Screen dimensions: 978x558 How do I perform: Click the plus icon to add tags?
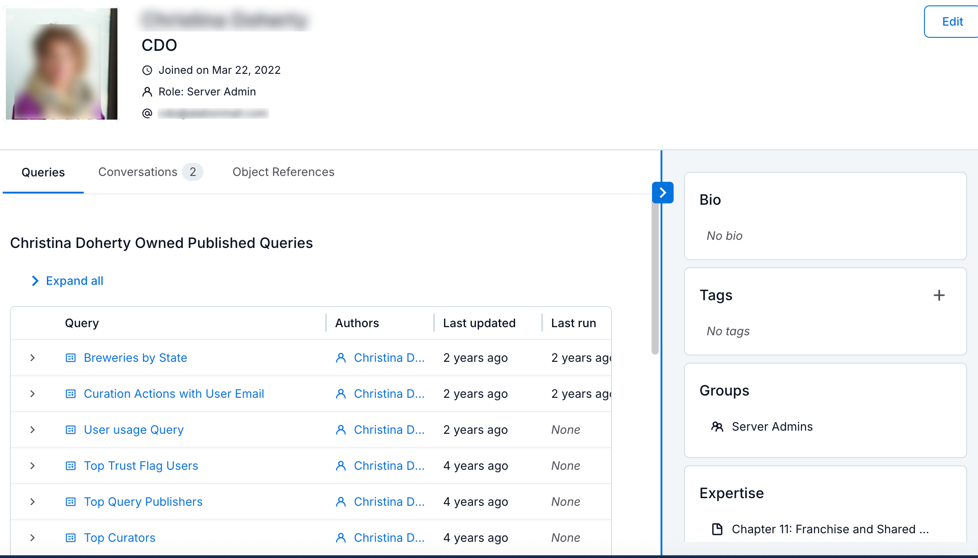coord(939,295)
